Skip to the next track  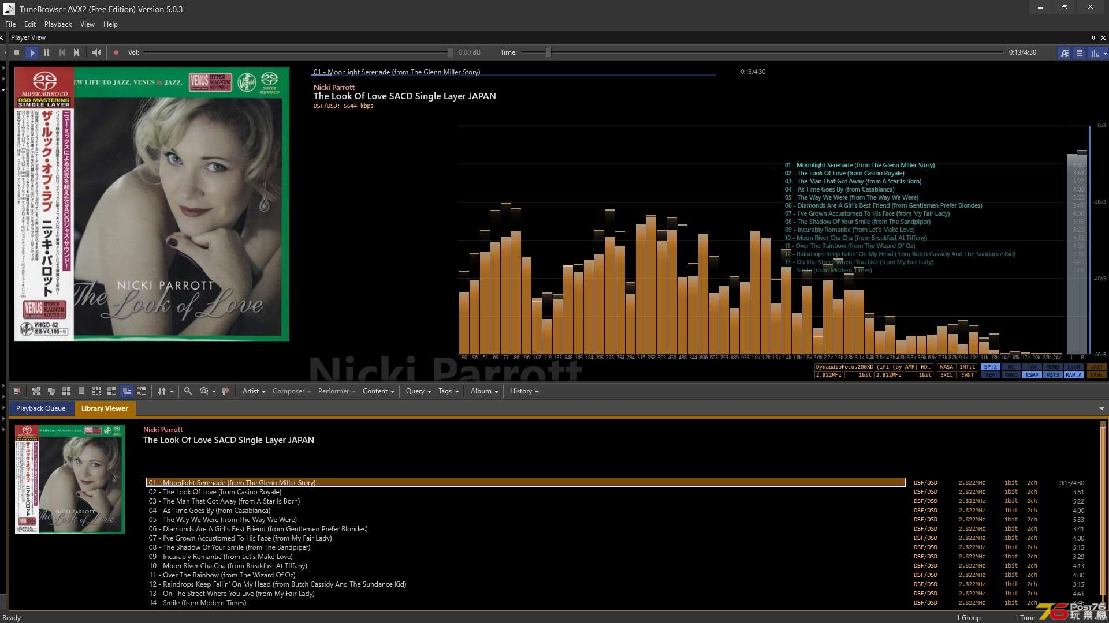click(77, 52)
